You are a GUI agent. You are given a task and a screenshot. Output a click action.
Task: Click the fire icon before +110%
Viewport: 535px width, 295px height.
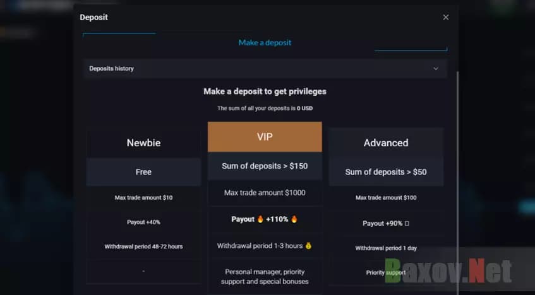[260, 219]
